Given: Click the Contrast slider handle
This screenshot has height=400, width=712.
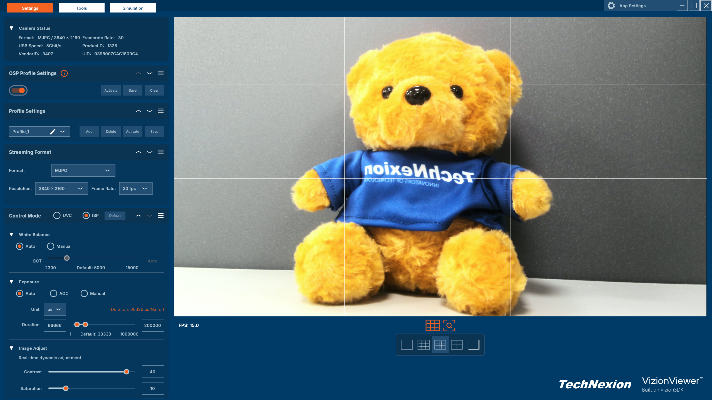Looking at the screenshot, I should [127, 372].
